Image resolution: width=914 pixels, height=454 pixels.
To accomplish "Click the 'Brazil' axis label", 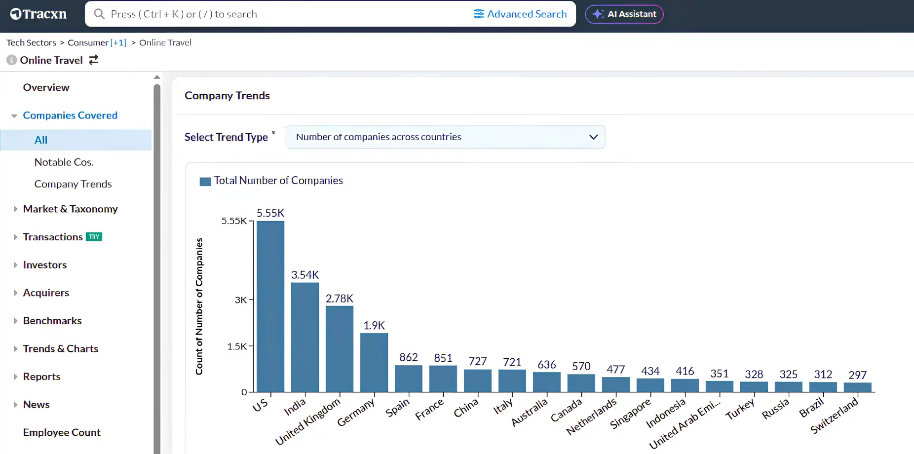I will coord(812,408).
